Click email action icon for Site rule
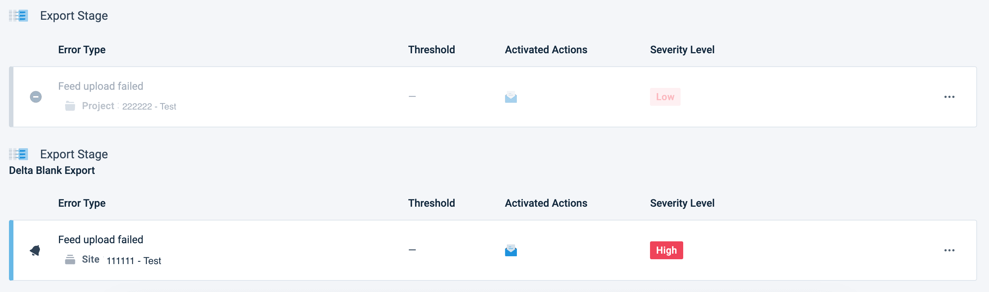The height and width of the screenshot is (292, 989). [x=511, y=250]
